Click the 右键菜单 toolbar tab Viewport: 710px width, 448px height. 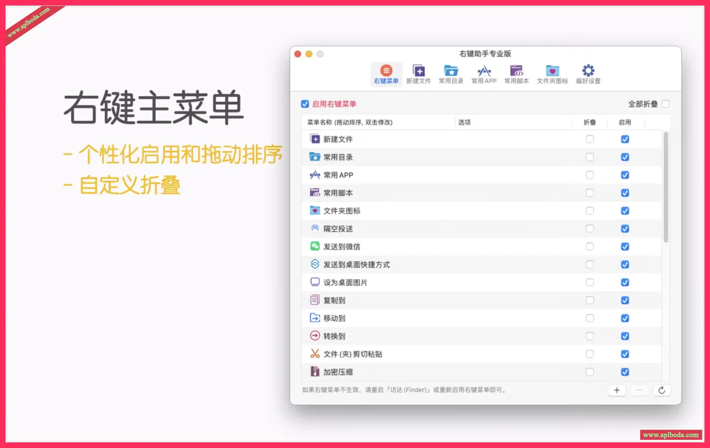point(386,74)
